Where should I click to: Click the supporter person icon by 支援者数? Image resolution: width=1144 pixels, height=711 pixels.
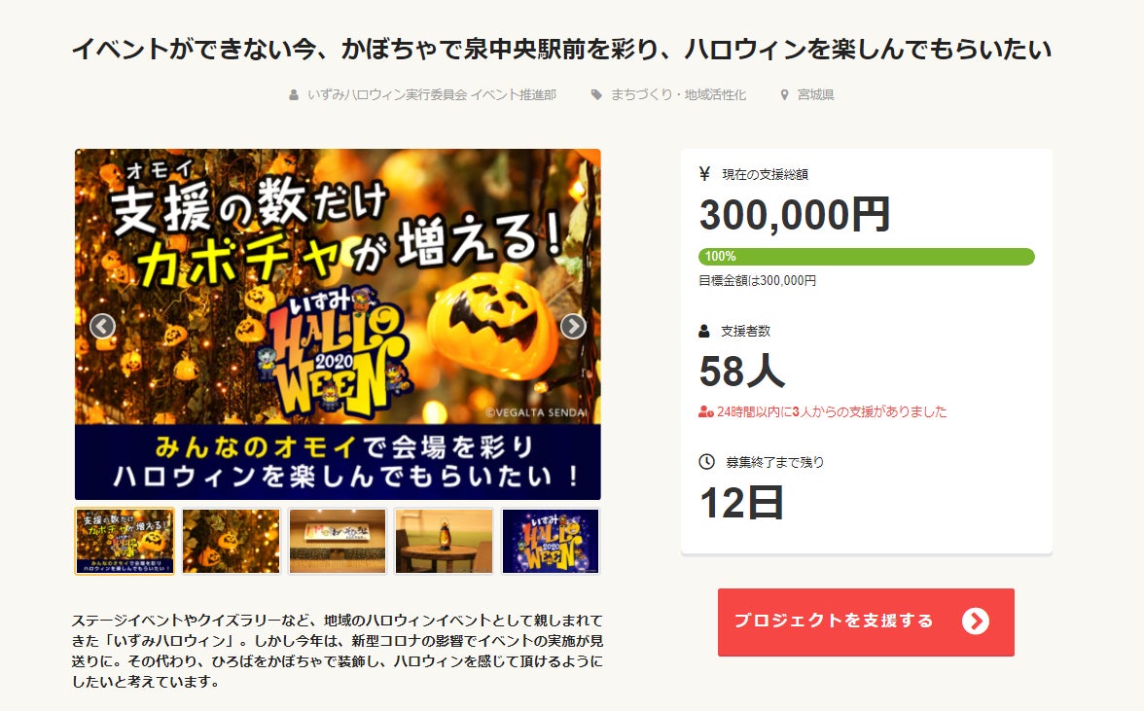(704, 331)
